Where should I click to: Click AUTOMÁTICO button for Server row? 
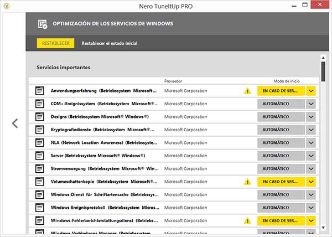pyautogui.click(x=281, y=156)
